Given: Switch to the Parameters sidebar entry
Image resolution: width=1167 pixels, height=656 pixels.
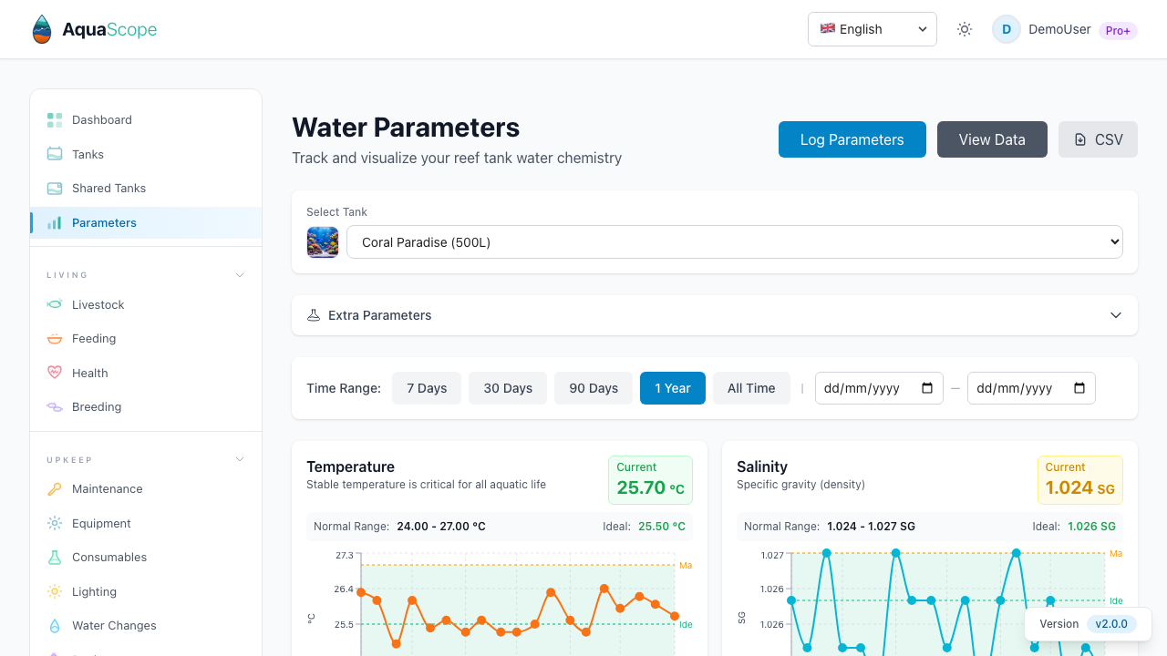Looking at the screenshot, I should coord(105,222).
